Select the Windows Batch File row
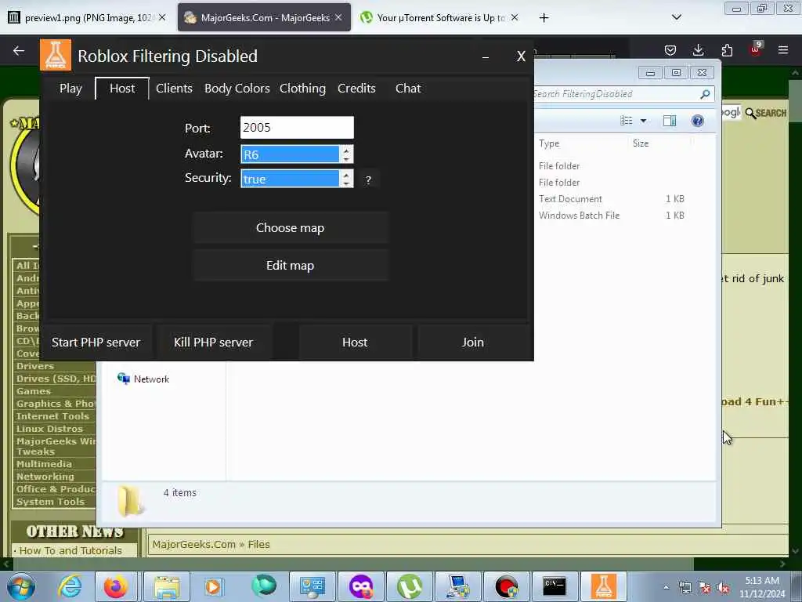Screen dimensions: 802x602 611,215
